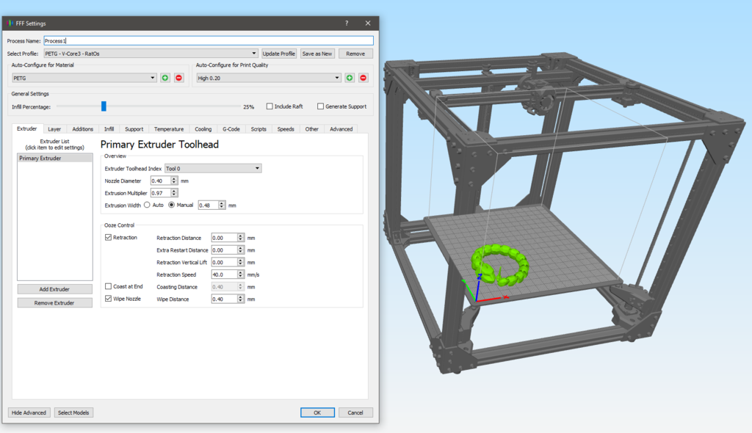Screen dimensions: 752x433
Task: Click the Retraction Distance stepper arrows
Action: [241, 238]
